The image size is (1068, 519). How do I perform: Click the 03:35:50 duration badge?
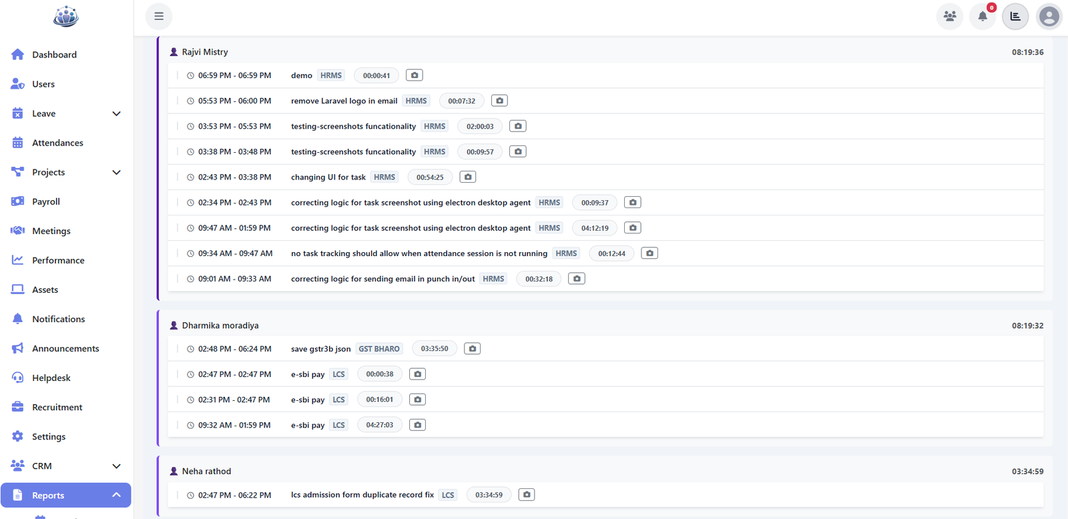[x=435, y=348]
